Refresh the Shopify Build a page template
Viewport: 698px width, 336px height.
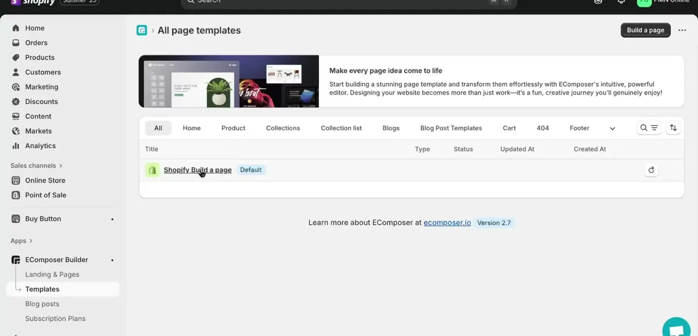point(651,170)
